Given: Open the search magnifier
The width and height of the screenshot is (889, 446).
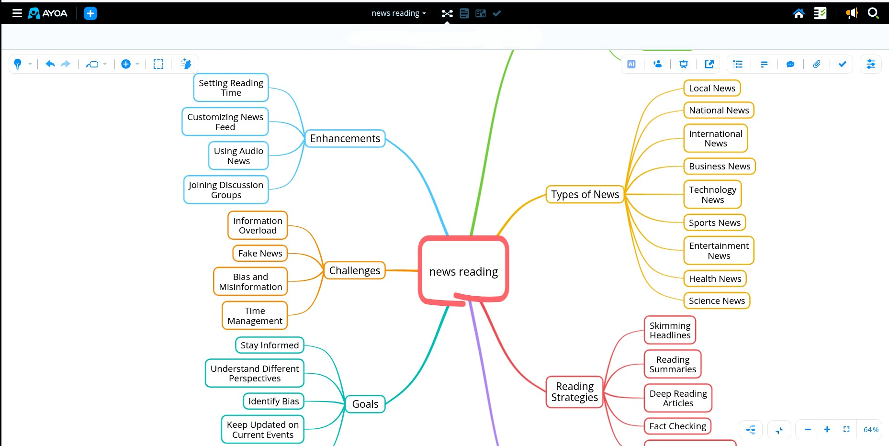Looking at the screenshot, I should 873,13.
